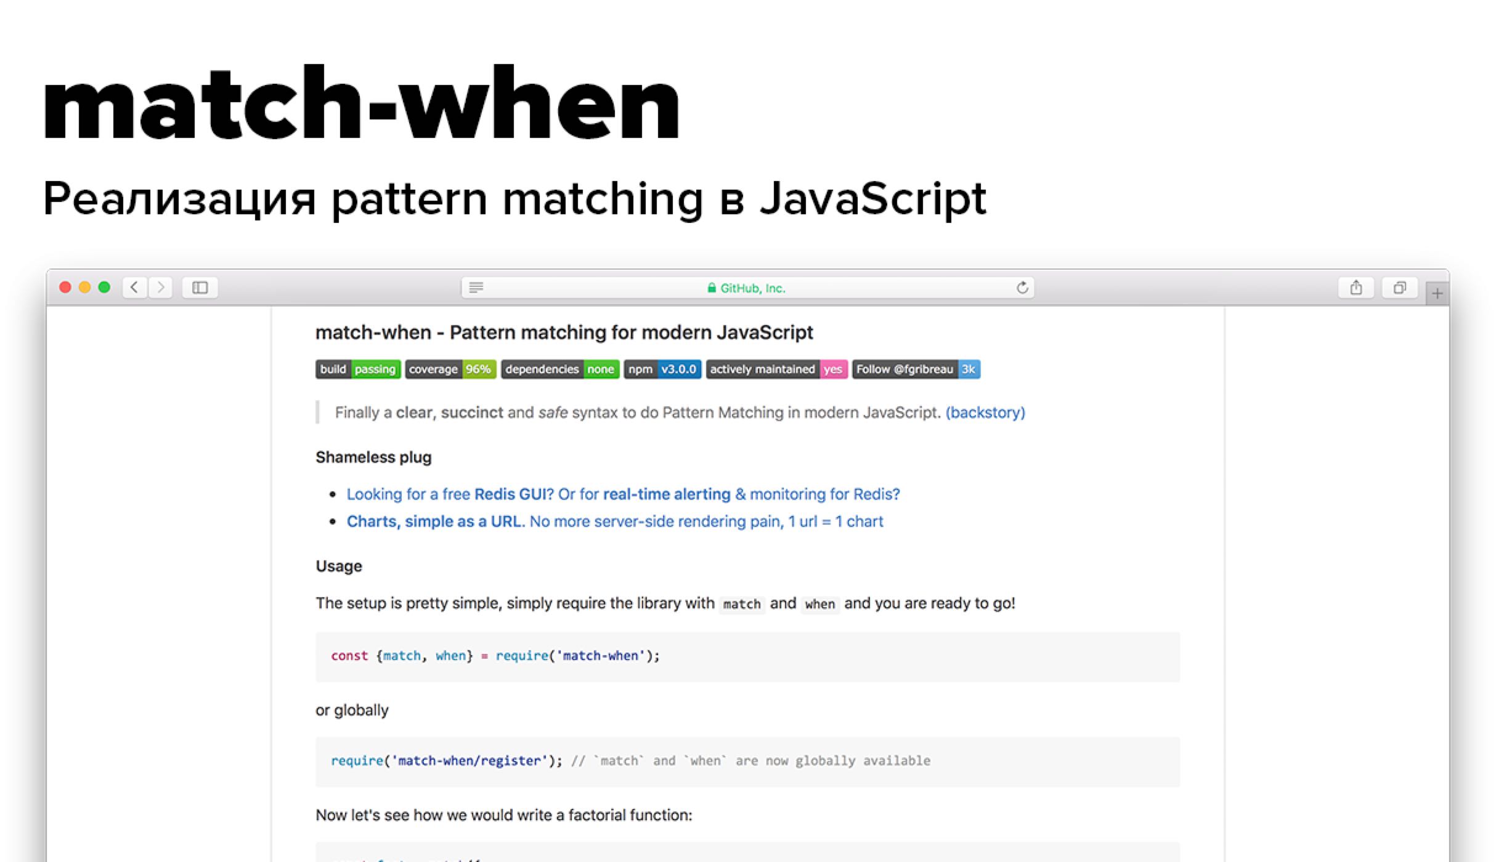Click the 'or globally' text
The width and height of the screenshot is (1496, 862).
click(x=352, y=711)
